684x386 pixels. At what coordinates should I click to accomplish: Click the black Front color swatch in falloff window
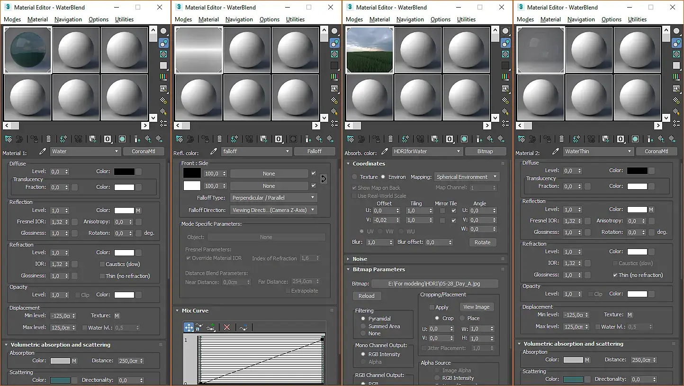pos(192,174)
